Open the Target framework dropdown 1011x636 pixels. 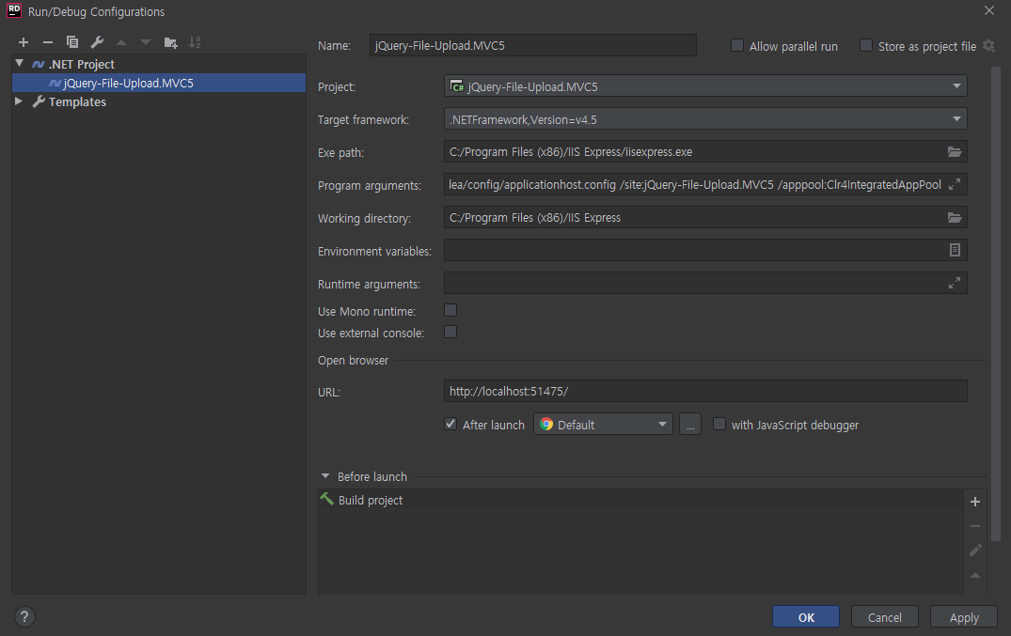click(705, 119)
